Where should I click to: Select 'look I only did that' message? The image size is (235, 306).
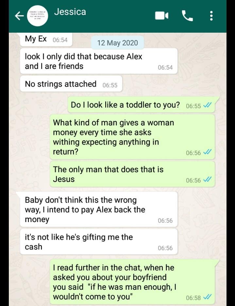pos(99,61)
